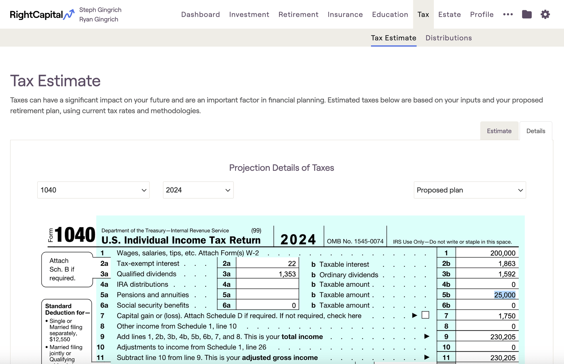Open the 1040 form type dropdown

93,190
